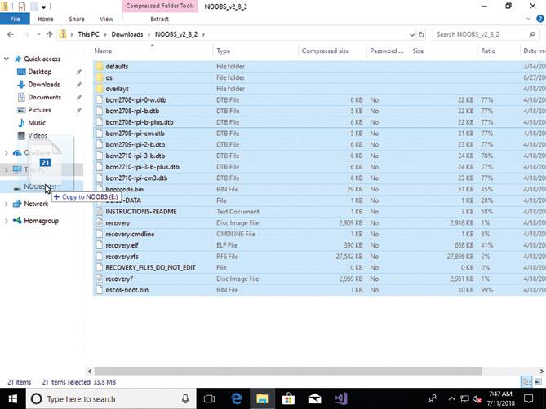
Task: Select Network in the navigation pane
Action: 36,204
